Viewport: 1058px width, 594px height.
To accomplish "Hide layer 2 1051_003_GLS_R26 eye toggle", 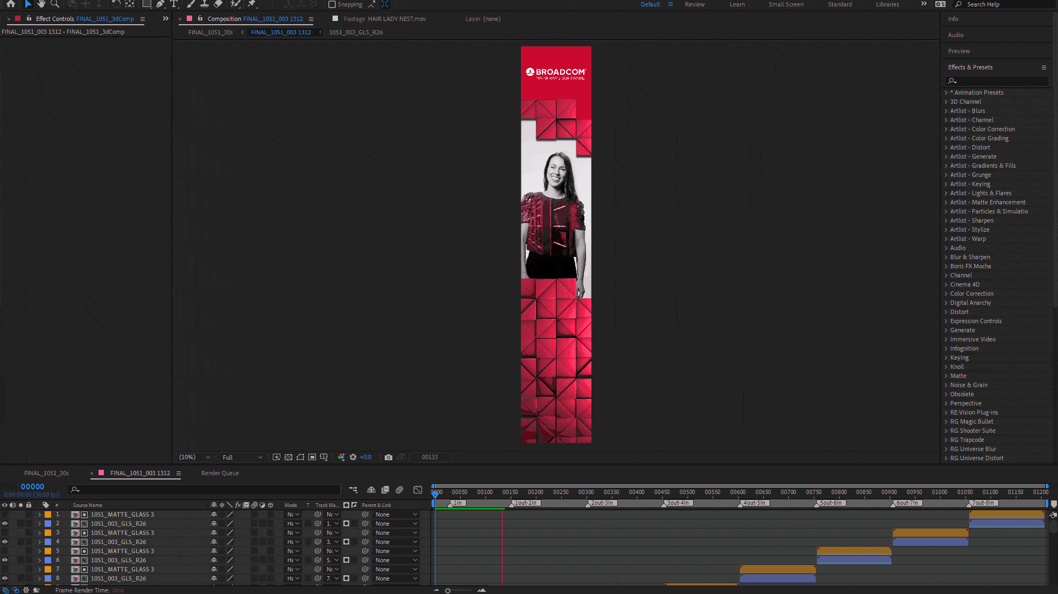I will [5, 524].
